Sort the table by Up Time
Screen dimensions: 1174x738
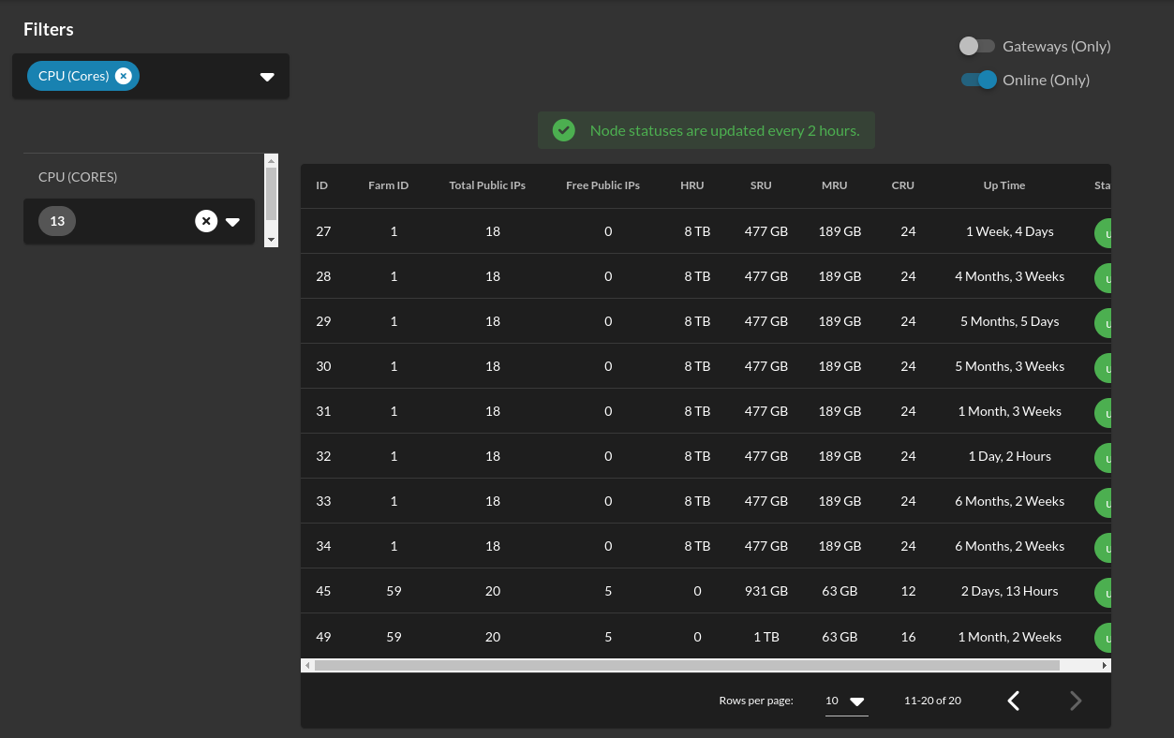[1003, 185]
